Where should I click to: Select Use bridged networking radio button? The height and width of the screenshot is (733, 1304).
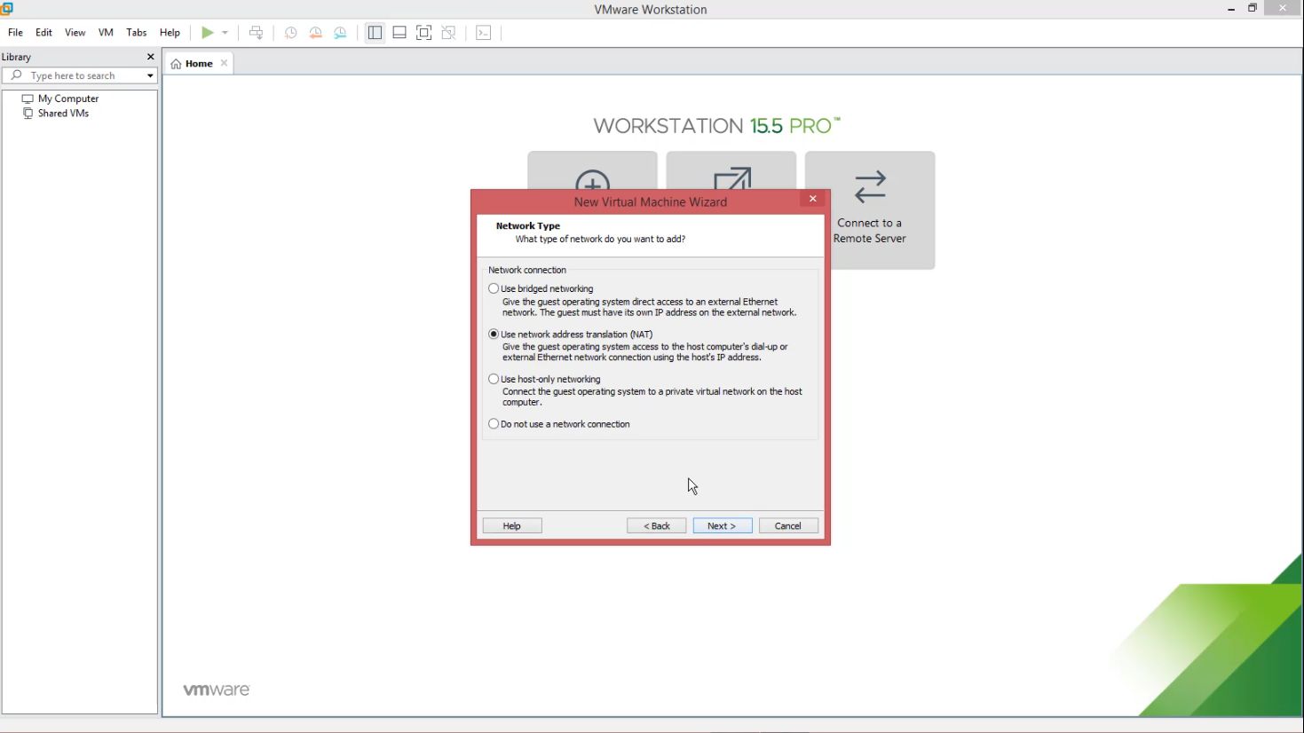tap(494, 288)
